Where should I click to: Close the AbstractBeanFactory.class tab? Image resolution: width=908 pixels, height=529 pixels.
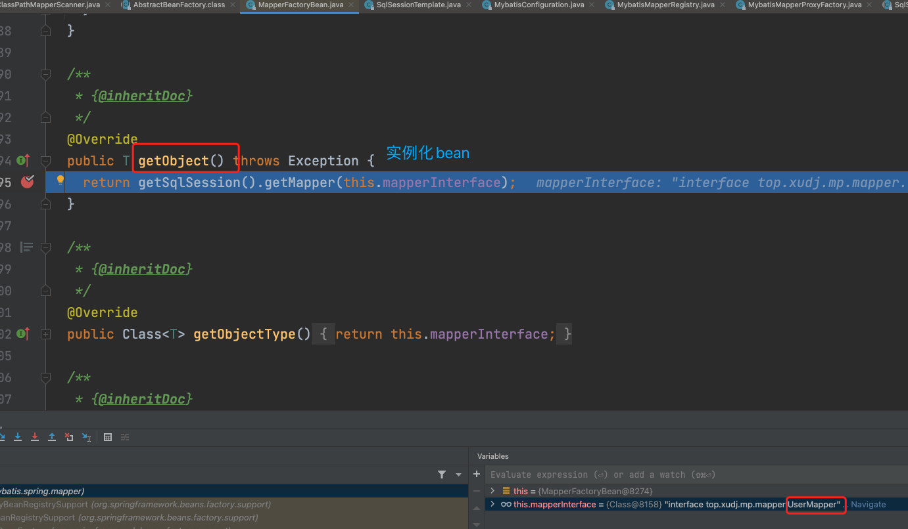(233, 5)
